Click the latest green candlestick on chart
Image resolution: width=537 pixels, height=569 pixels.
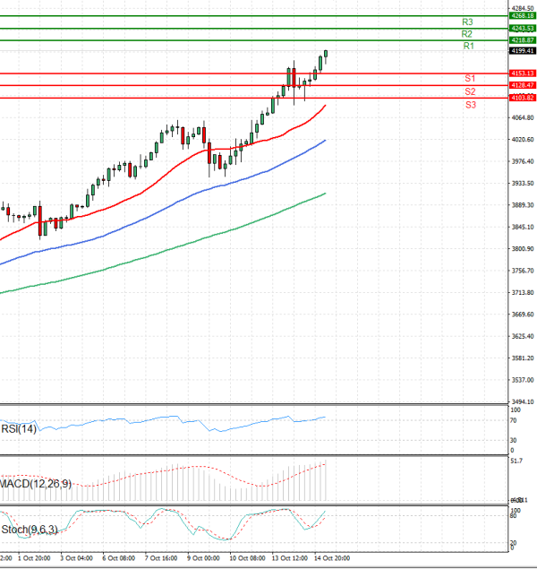(x=326, y=56)
